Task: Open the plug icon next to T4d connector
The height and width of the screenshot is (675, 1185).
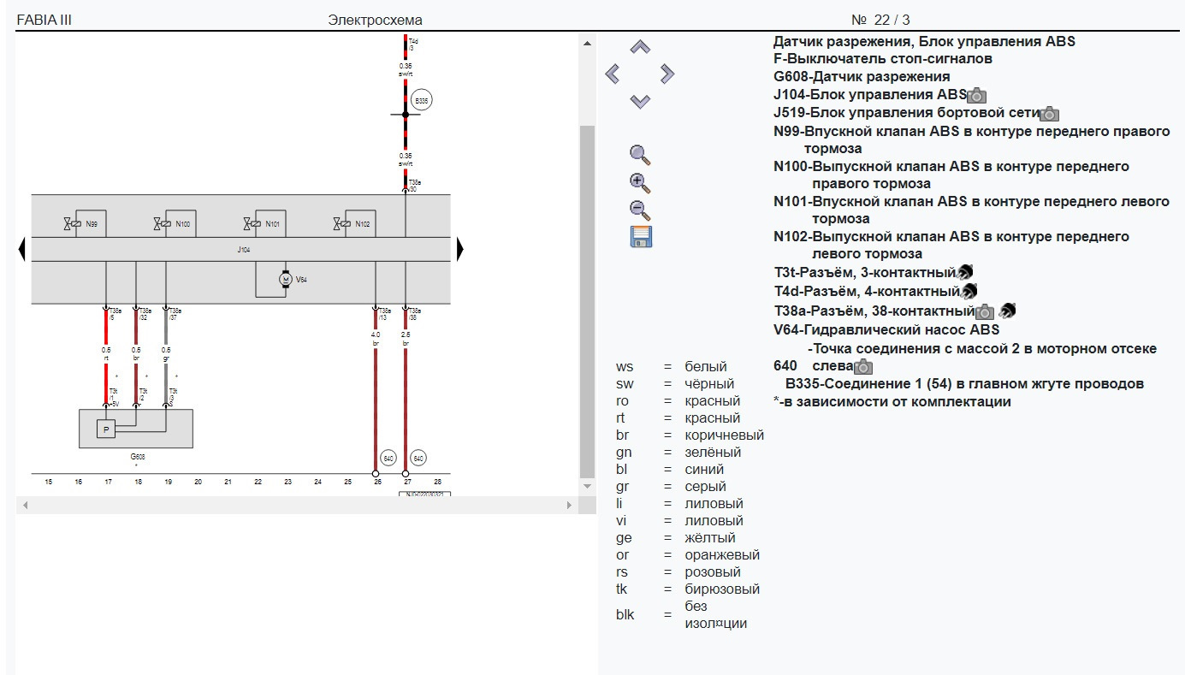Action: point(969,292)
